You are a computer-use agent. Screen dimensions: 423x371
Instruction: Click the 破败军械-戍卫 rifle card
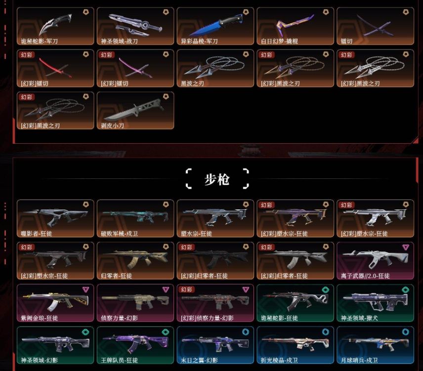tap(135, 218)
